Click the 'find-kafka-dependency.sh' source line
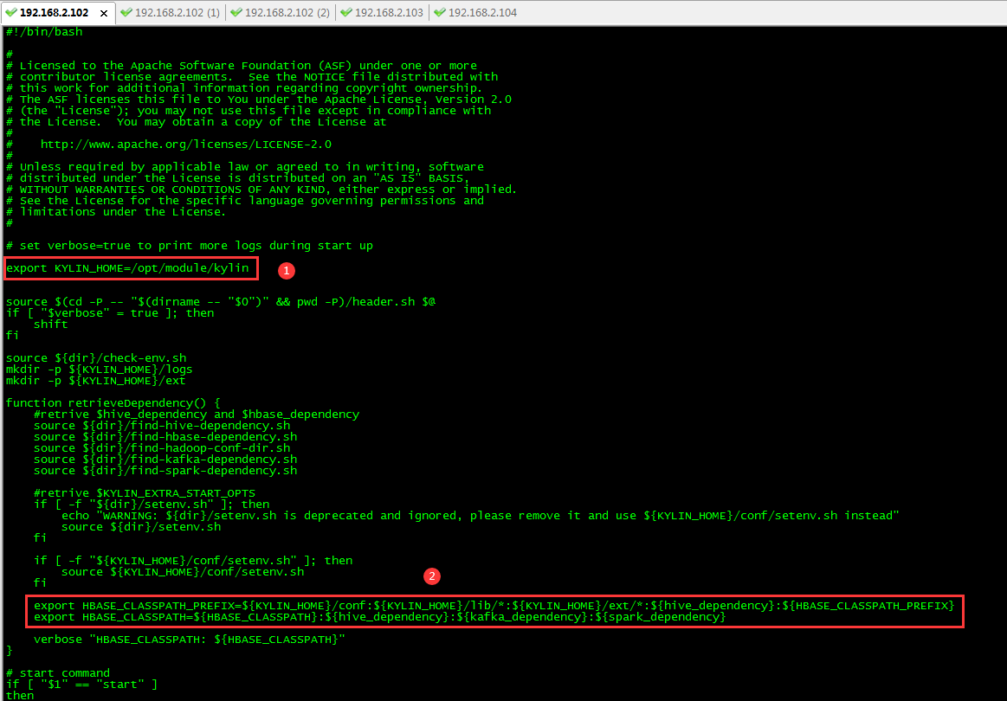 click(165, 459)
